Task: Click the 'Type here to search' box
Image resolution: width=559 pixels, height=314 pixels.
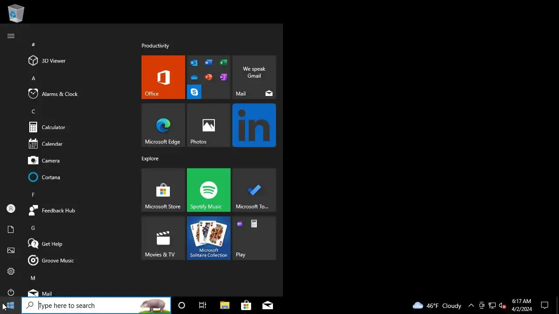Action: click(96, 305)
